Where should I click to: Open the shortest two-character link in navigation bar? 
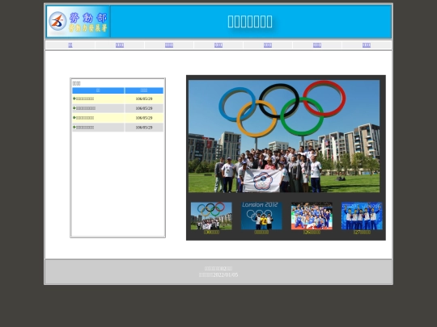70,45
